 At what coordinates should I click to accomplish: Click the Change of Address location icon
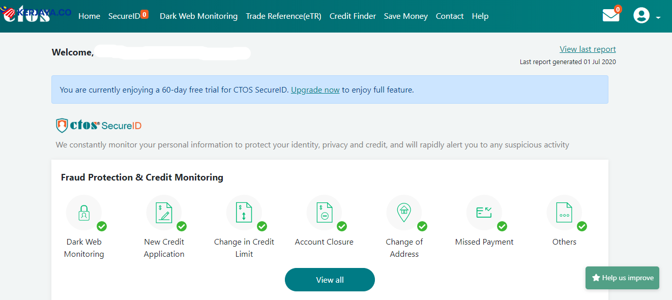pos(404,213)
